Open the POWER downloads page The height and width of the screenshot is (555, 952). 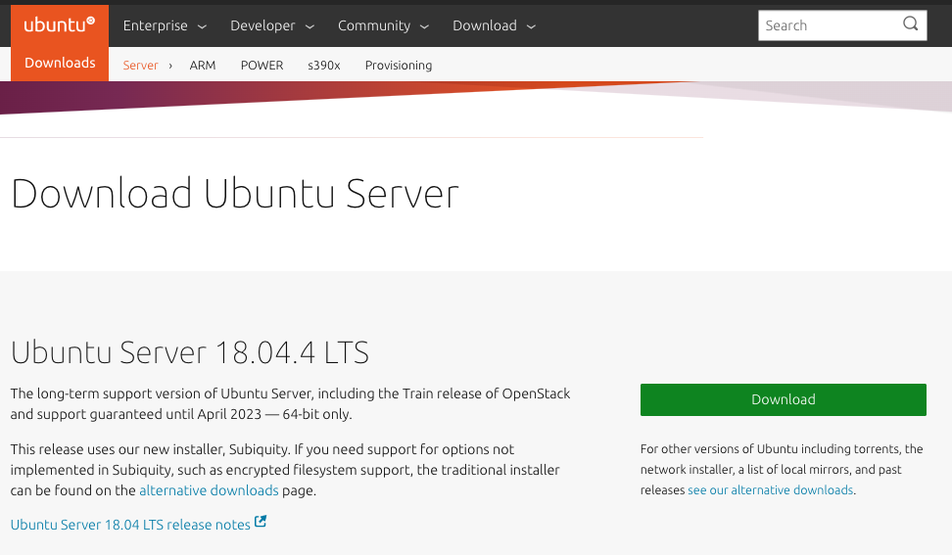pyautogui.click(x=262, y=65)
